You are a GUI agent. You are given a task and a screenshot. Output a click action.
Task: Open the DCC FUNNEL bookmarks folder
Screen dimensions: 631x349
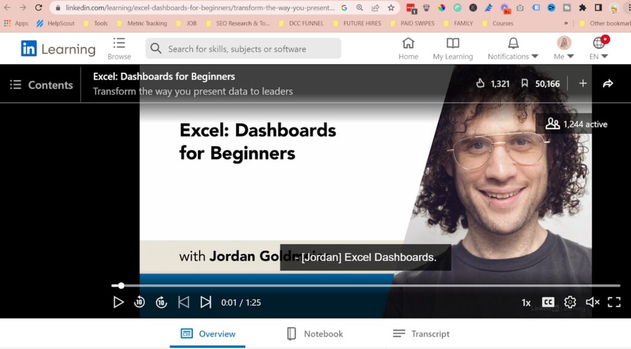tap(301, 23)
